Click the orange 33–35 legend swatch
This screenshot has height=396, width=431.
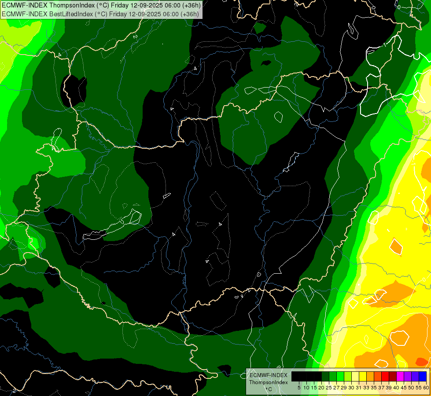point(370,376)
